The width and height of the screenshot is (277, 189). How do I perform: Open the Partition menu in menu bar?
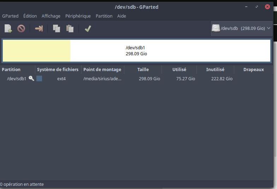pos(104,16)
